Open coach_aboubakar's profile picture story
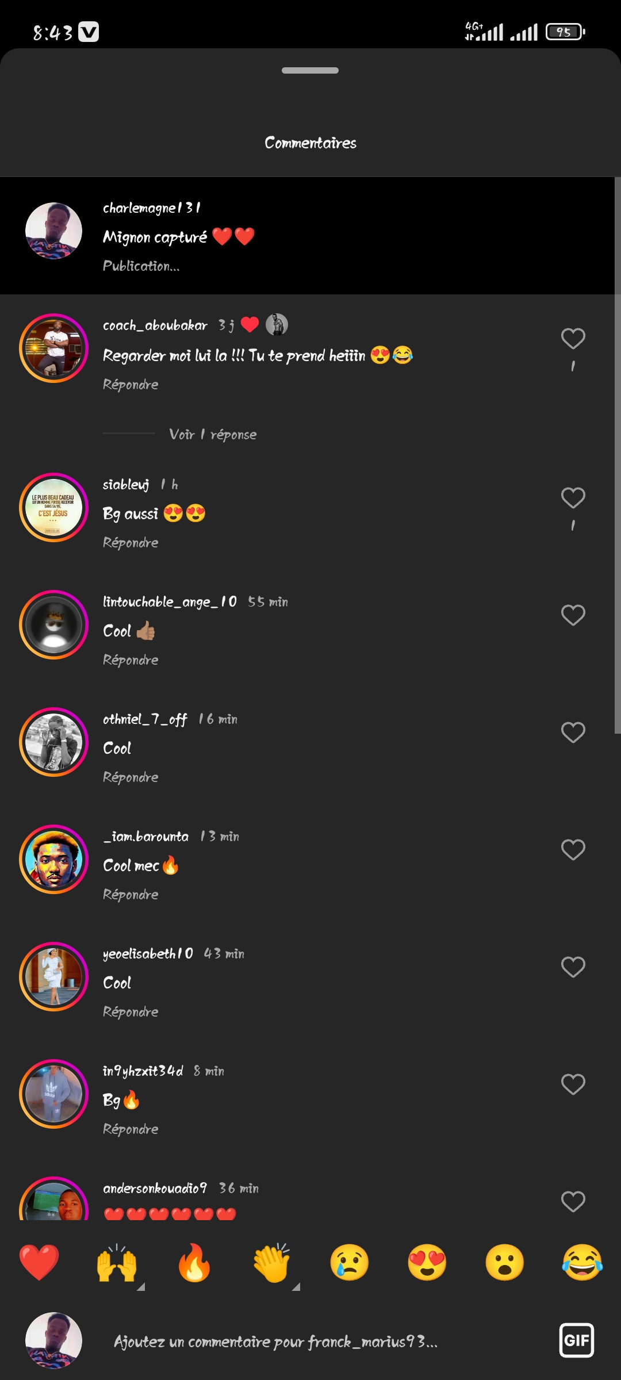 click(53, 348)
